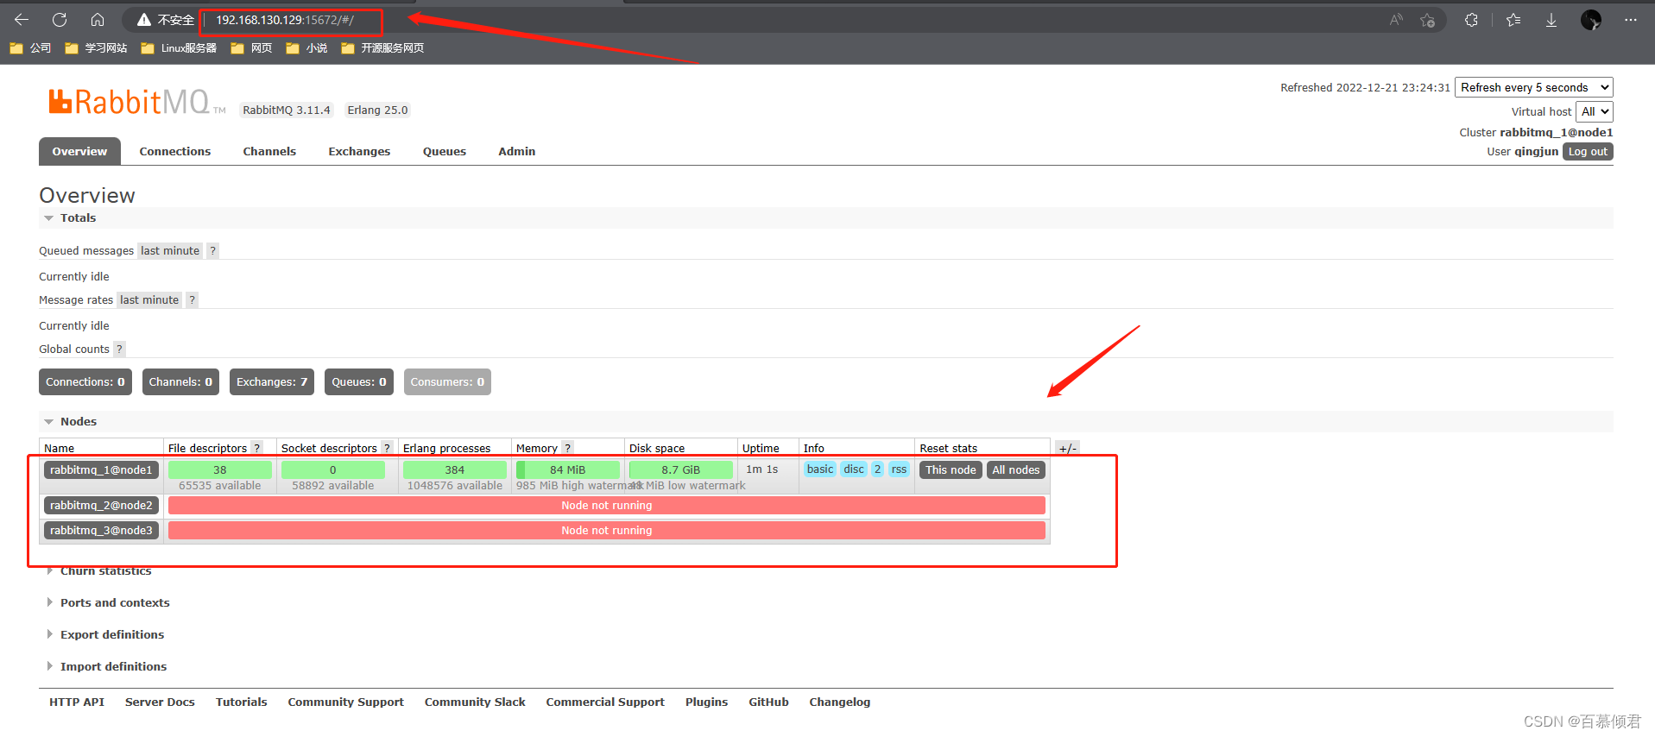View the not-secure site warning icon

tap(144, 19)
